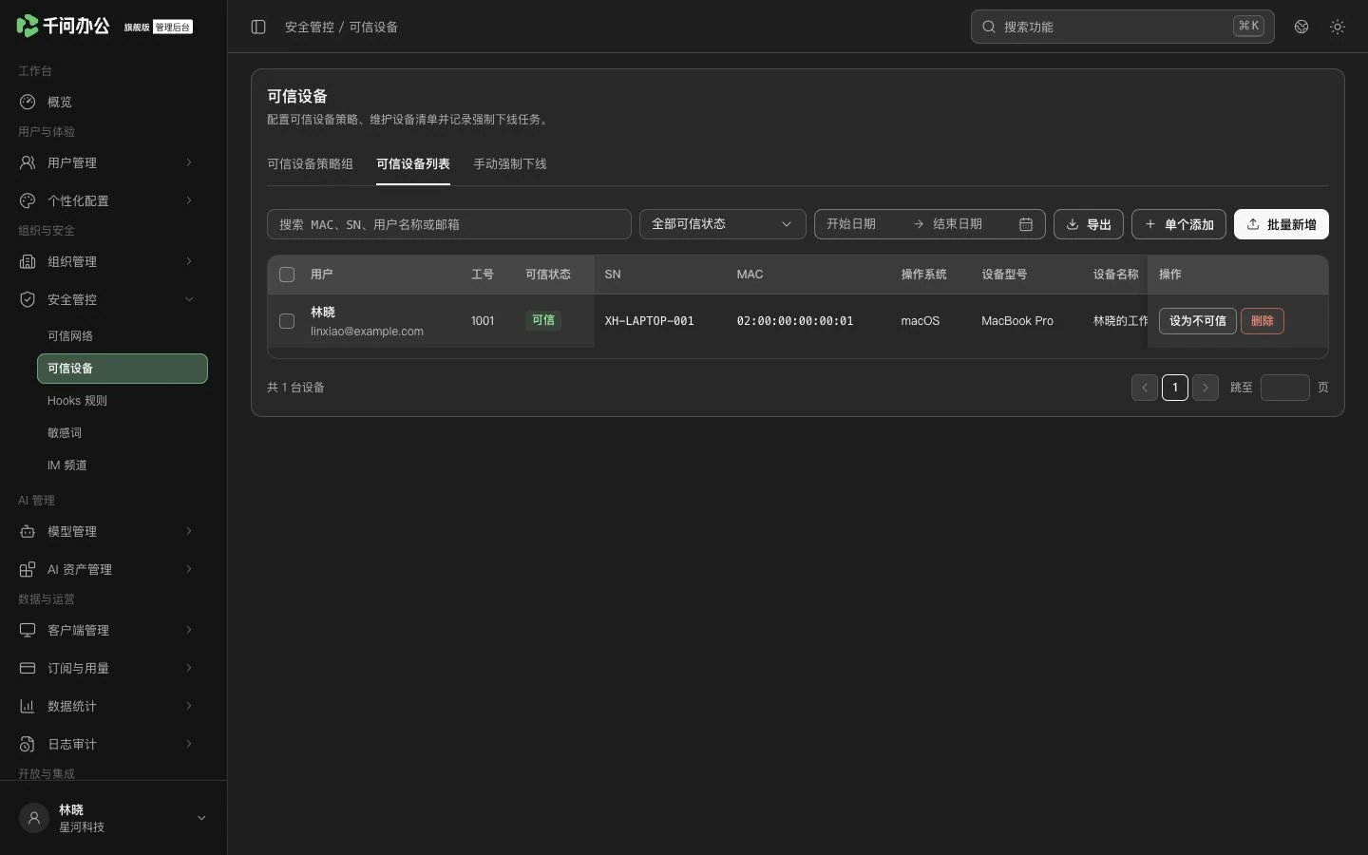Viewport: 1368px width, 855px height.
Task: Open the 林晓 account menu chevron
Action: 201,818
